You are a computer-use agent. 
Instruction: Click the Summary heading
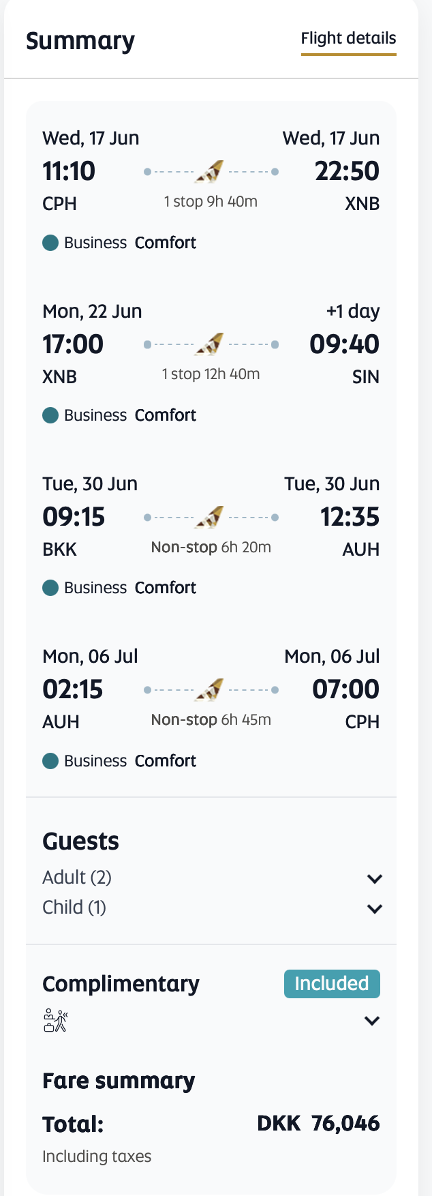point(80,41)
